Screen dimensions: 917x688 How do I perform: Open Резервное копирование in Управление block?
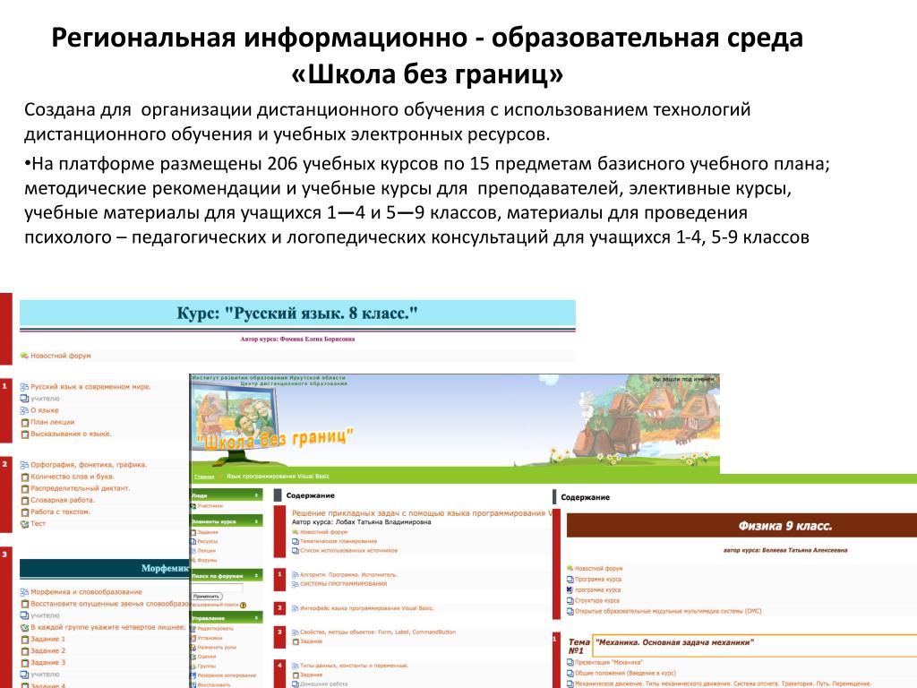tap(227, 675)
